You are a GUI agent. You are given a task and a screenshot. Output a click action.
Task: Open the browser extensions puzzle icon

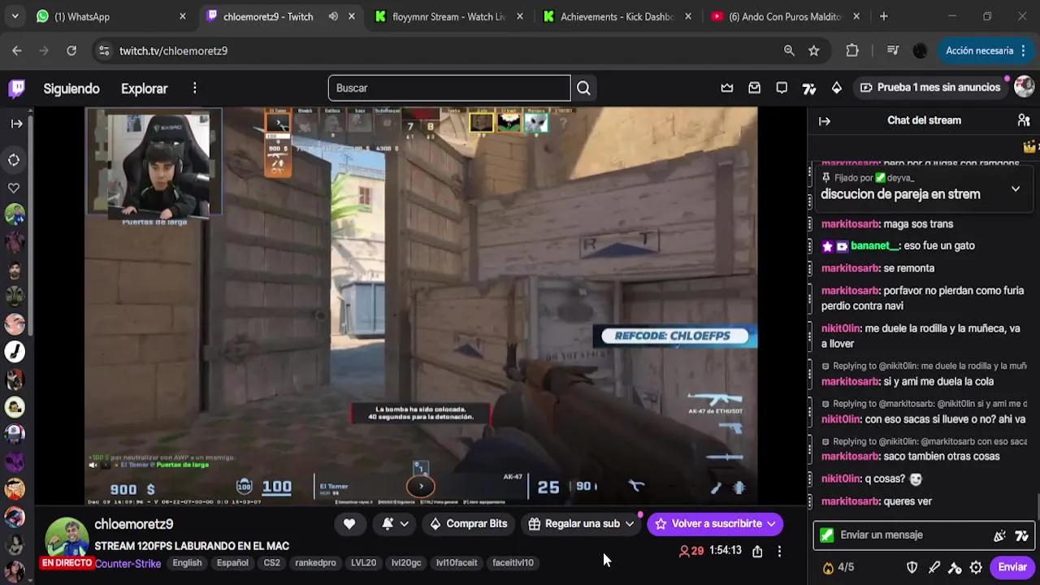pos(852,50)
